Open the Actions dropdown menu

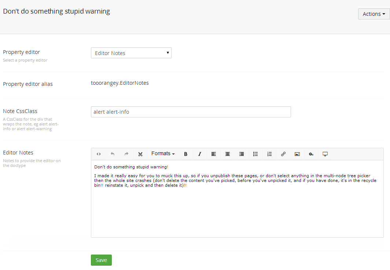click(374, 14)
